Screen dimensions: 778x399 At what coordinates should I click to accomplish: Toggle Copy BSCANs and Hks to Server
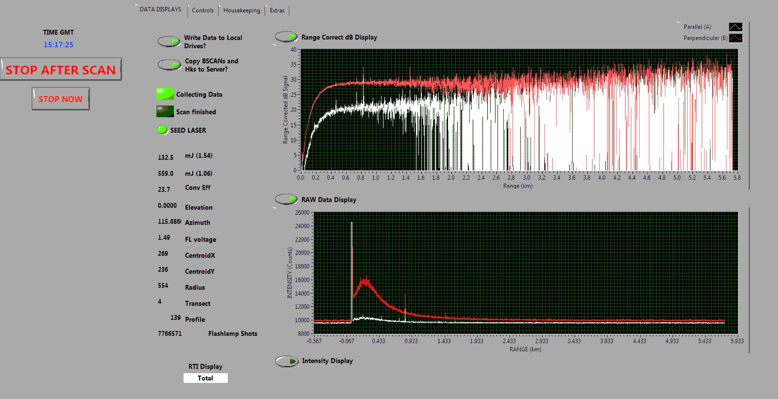coord(169,65)
